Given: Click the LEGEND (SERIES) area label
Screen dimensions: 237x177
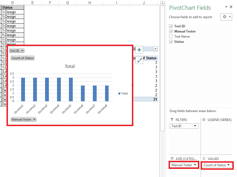Looking at the screenshot, I should pos(219,120).
